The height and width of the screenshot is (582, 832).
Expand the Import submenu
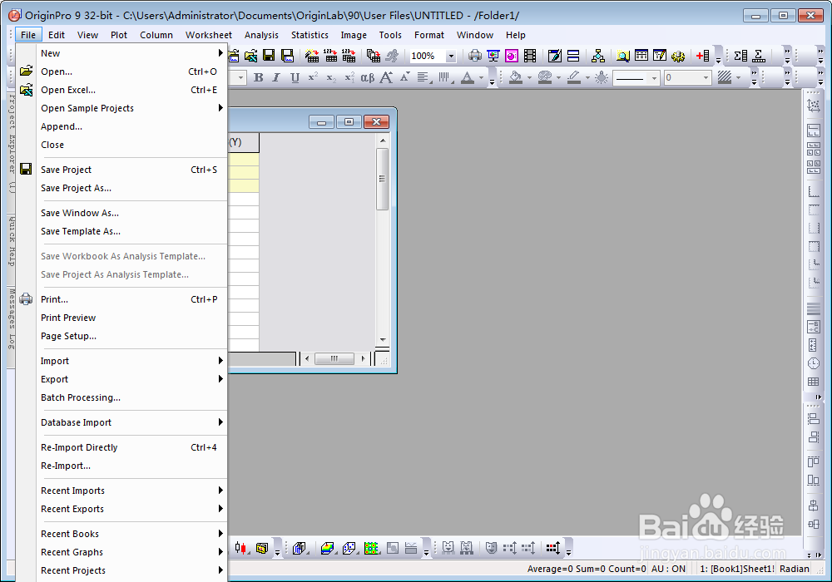[131, 361]
